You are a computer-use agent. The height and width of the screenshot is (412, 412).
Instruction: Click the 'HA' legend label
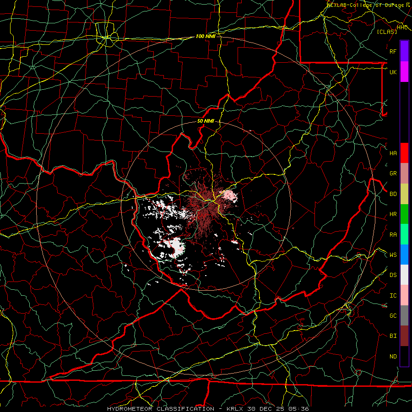tap(393, 153)
